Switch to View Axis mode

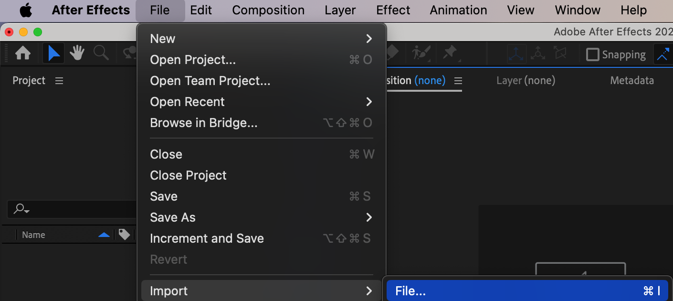[x=559, y=54]
